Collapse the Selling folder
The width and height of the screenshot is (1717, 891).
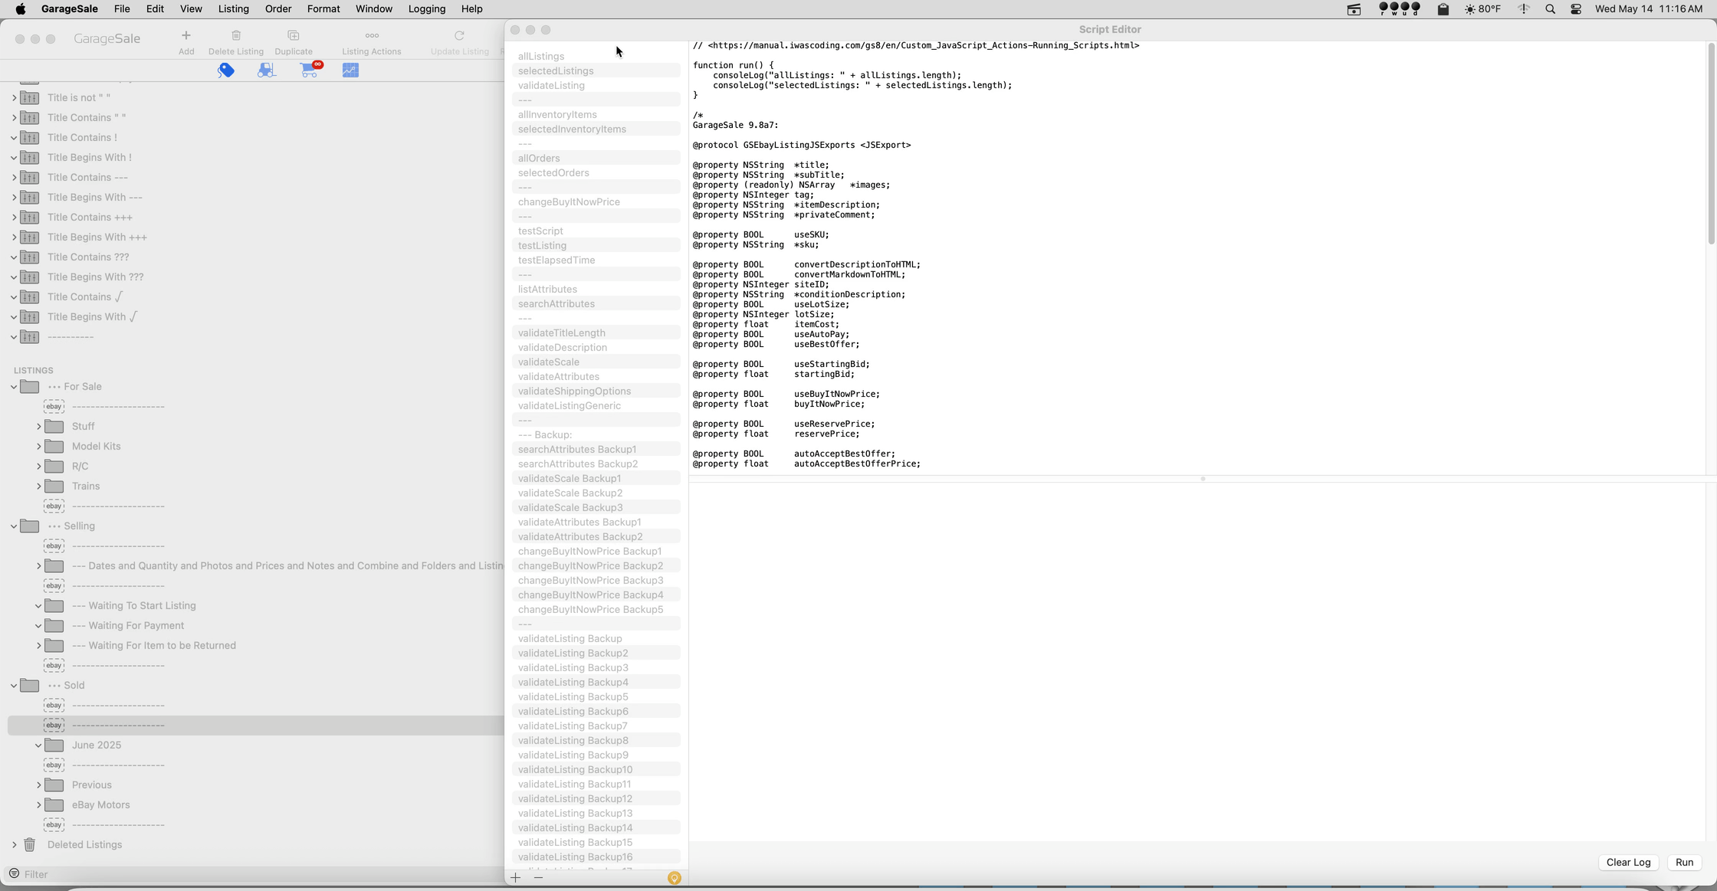14,526
